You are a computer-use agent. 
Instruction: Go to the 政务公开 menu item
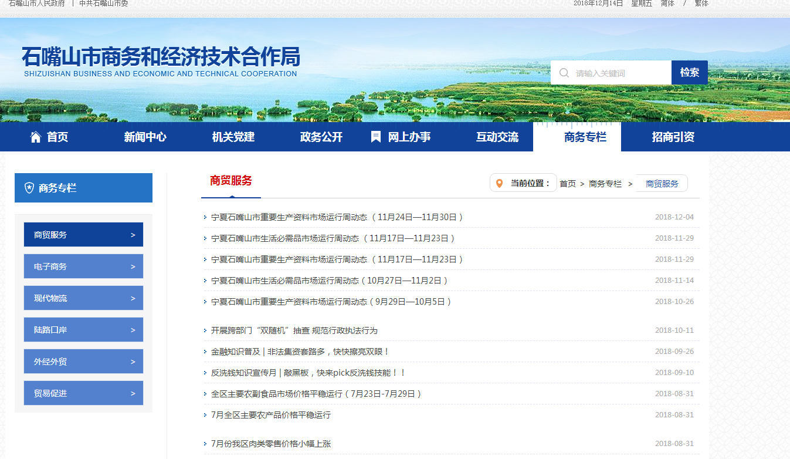321,137
